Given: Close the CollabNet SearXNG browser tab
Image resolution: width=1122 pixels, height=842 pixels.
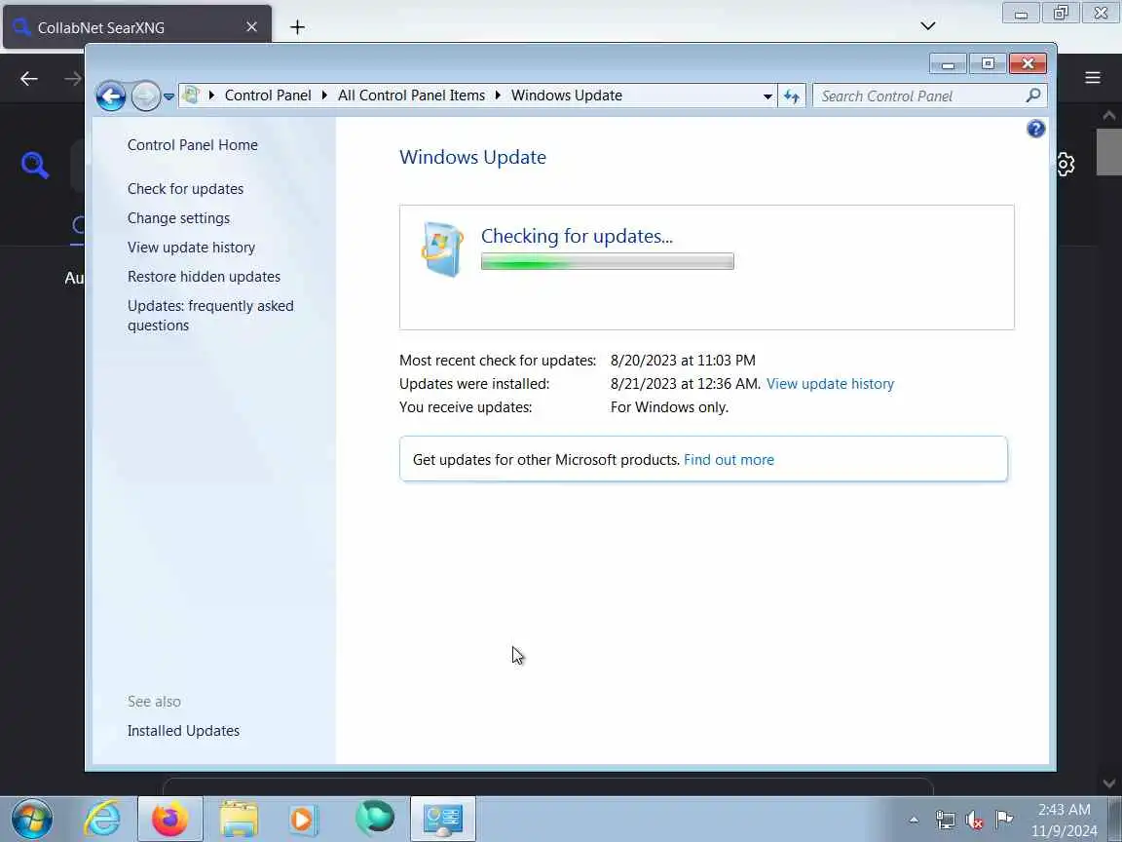Looking at the screenshot, I should click(x=251, y=27).
